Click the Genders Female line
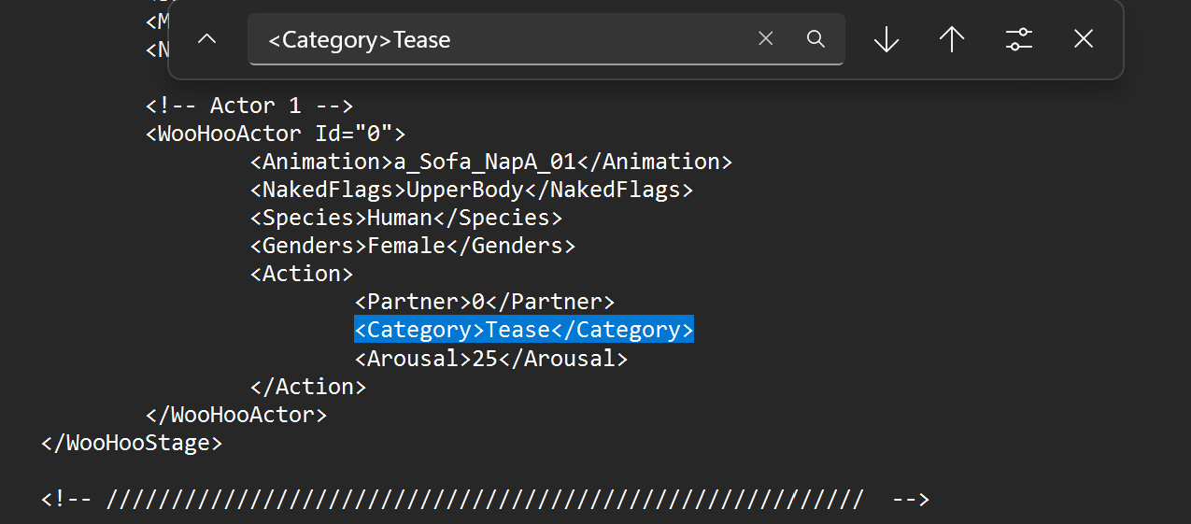Viewport: 1191px width, 524px height. [x=413, y=246]
